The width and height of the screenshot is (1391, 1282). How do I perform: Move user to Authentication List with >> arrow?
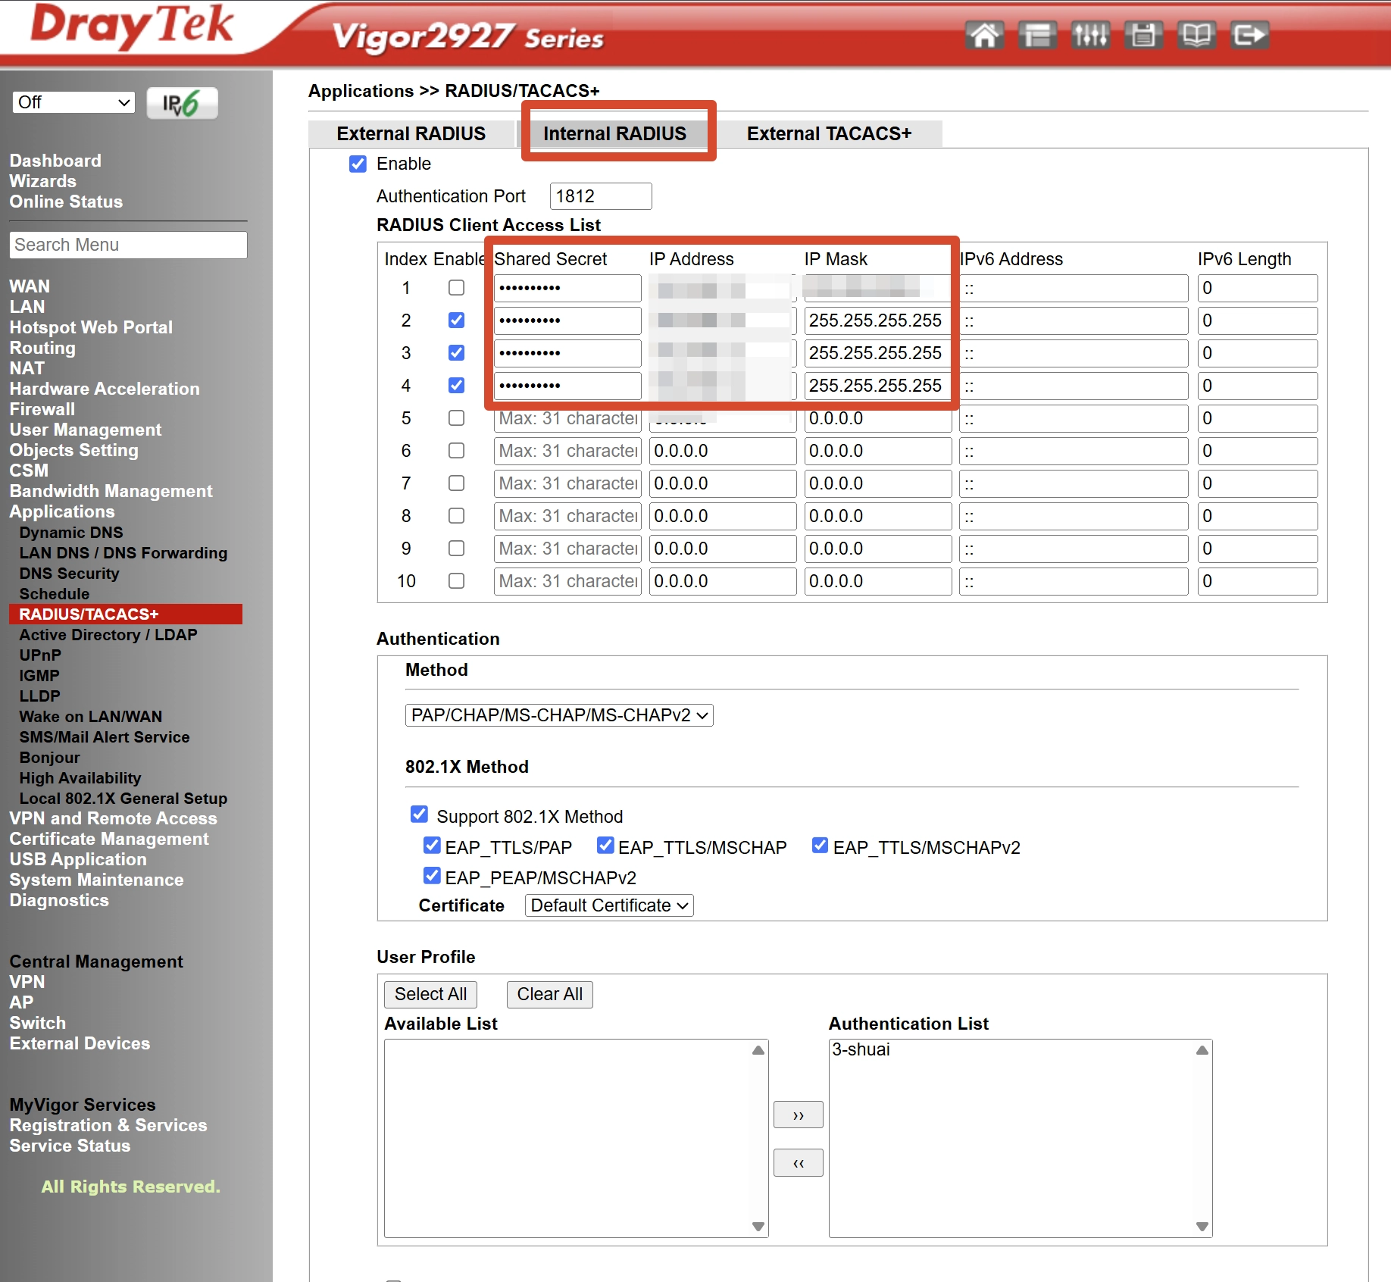tap(798, 1115)
